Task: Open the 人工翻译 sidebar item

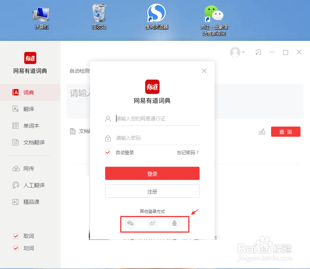Action: [x=30, y=185]
